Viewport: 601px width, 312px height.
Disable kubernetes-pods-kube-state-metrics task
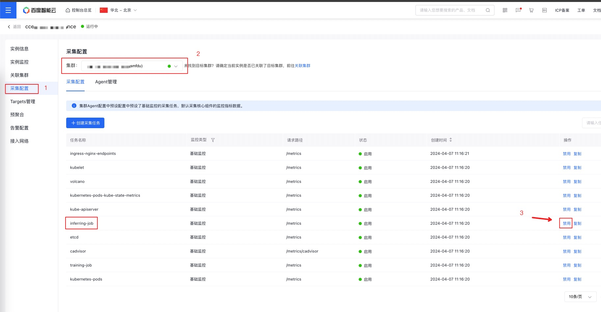click(567, 195)
